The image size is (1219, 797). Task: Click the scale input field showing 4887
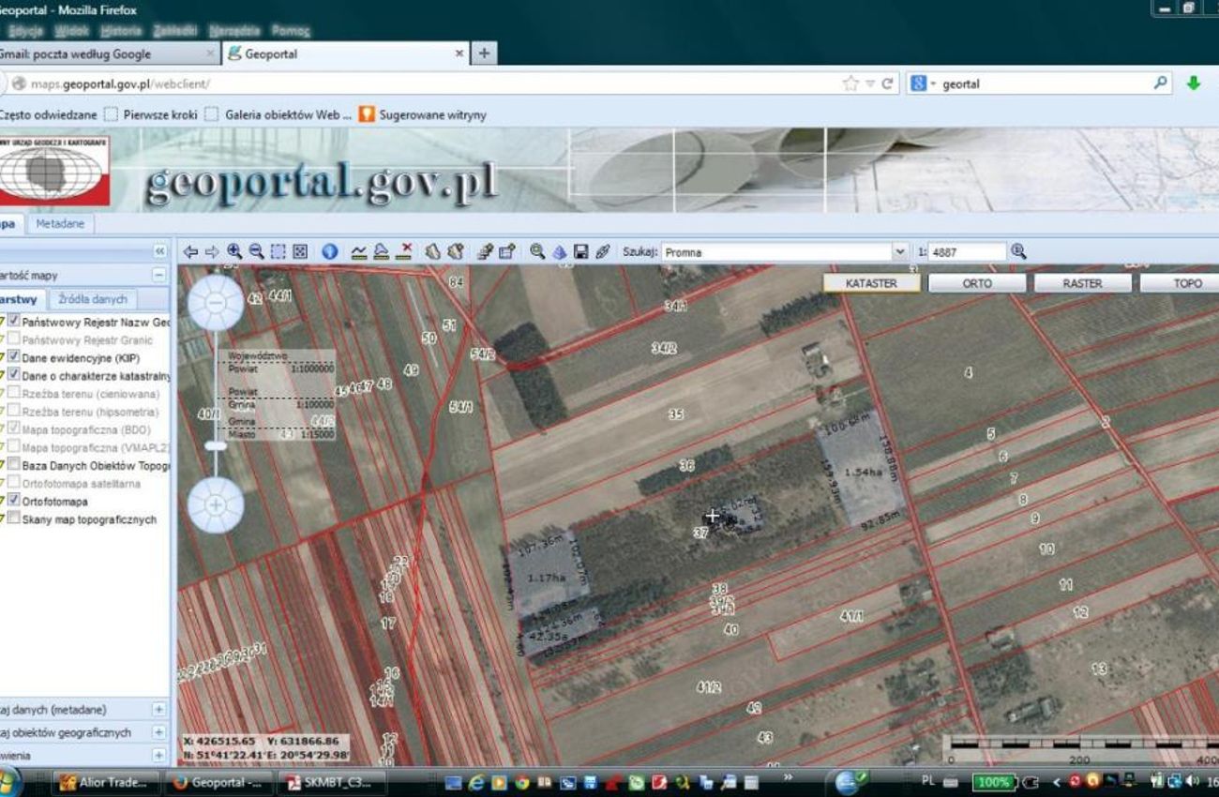[967, 252]
